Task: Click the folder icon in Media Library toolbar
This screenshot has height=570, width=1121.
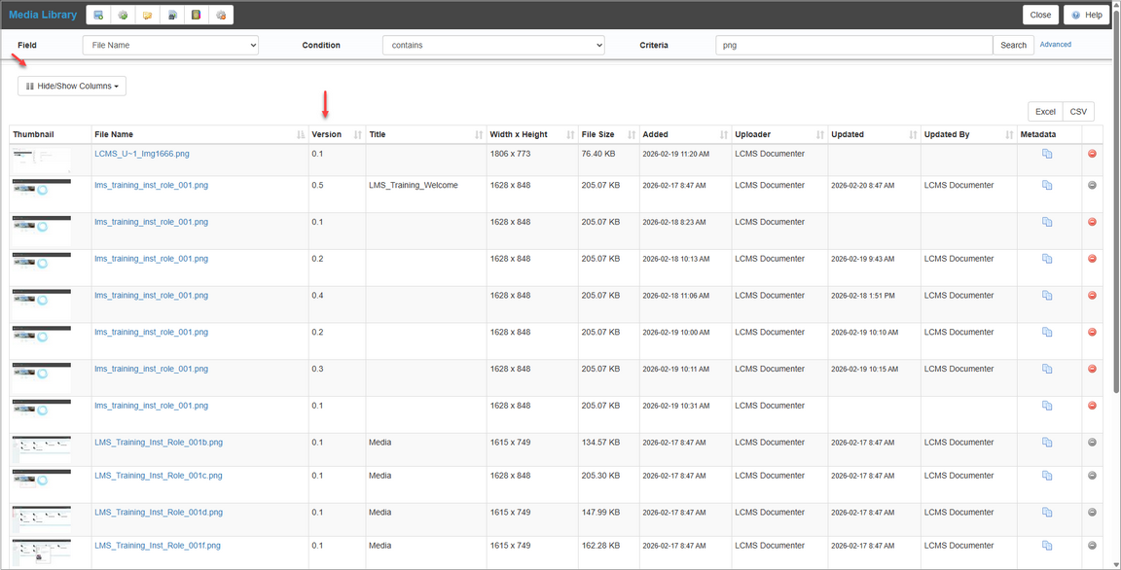Action: point(147,15)
